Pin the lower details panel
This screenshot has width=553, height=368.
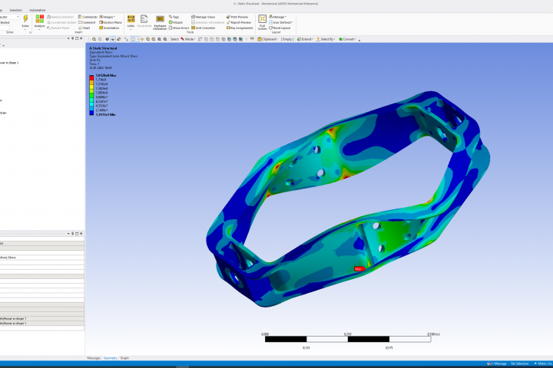(73, 234)
